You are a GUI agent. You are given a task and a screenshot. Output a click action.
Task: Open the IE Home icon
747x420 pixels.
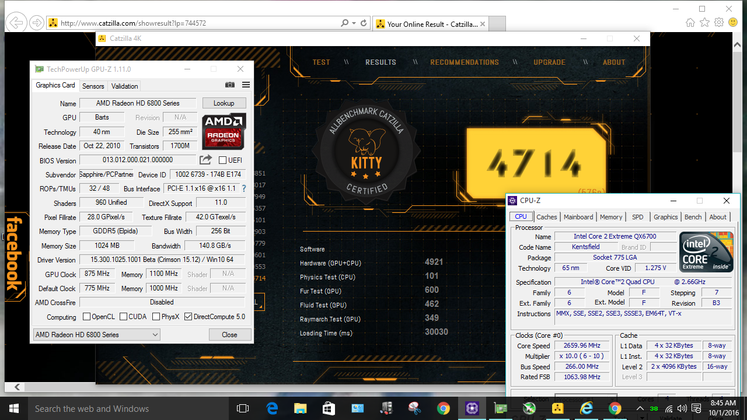tap(690, 23)
